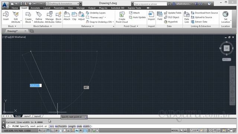Click the Plot printer icon in quick access toolbar
238x134 pixels.
point(30,4)
